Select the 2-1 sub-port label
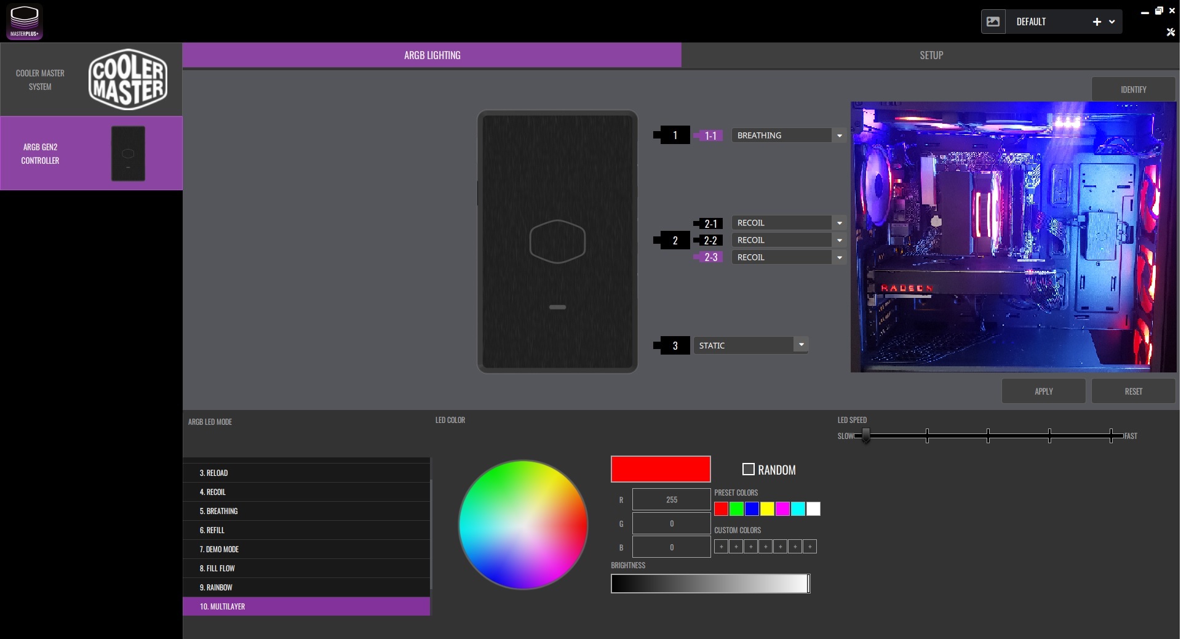The width and height of the screenshot is (1181, 639). pos(710,223)
